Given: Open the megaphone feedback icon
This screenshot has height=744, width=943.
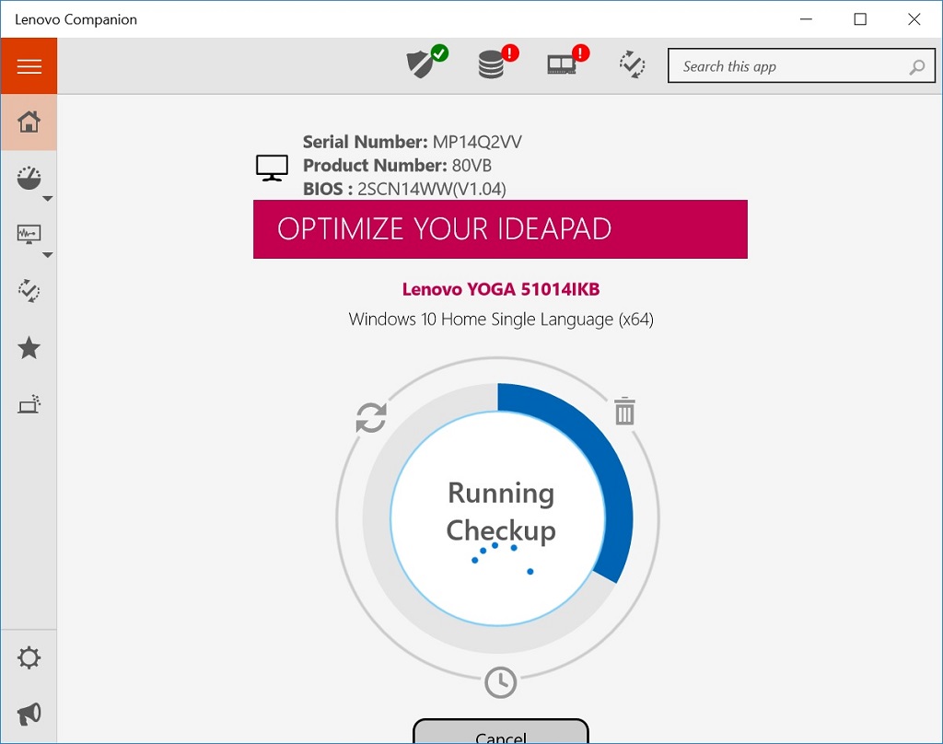Looking at the screenshot, I should 29,714.
